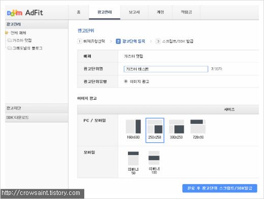Click the Daum AdFit logo
This screenshot has width=264, height=199.
(x=25, y=13)
